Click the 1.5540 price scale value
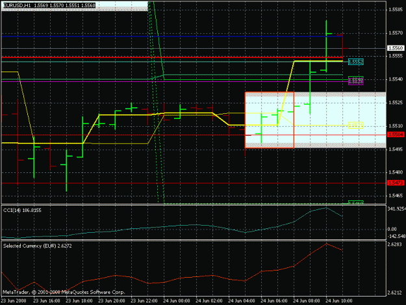Image resolution: width=406 pixels, height=305 pixels. pyautogui.click(x=396, y=79)
